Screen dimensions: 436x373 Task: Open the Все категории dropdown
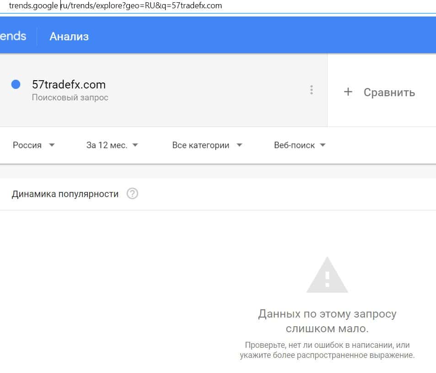click(x=207, y=145)
